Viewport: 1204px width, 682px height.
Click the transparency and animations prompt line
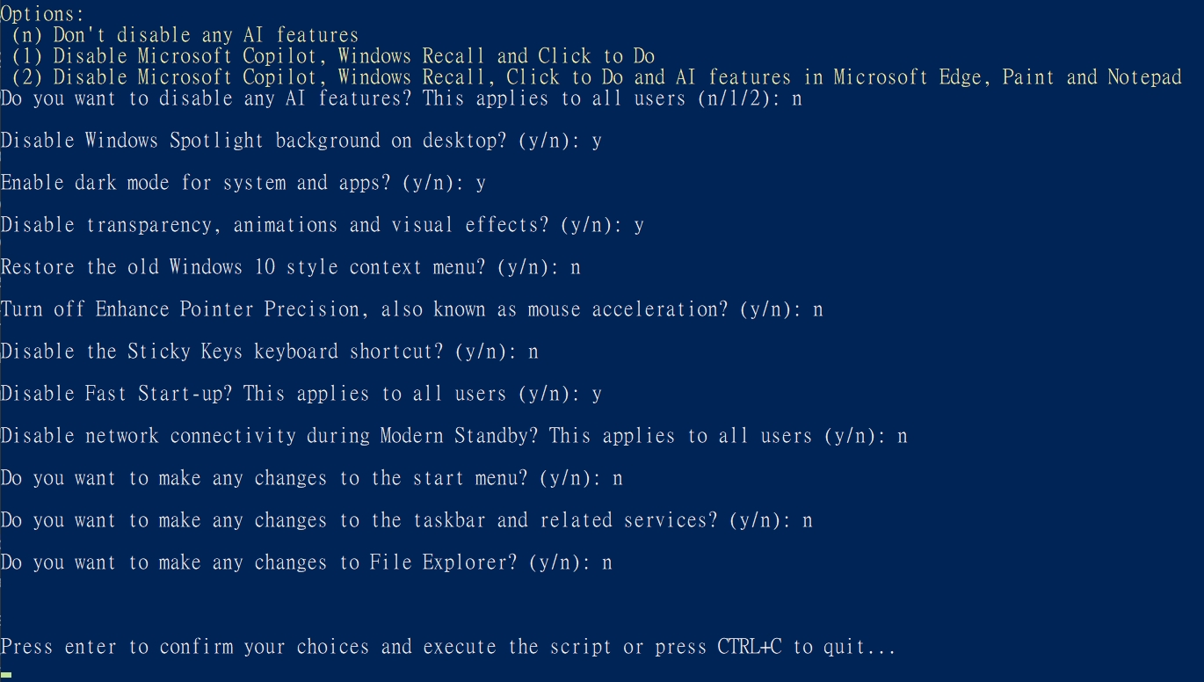tap(322, 225)
